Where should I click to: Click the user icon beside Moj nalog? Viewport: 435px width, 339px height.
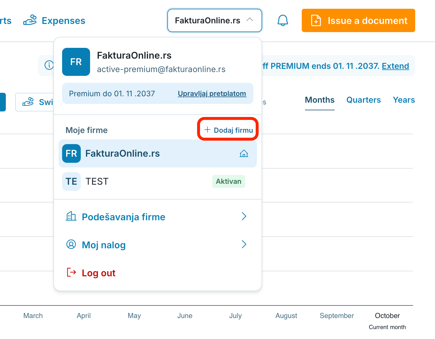pos(71,244)
